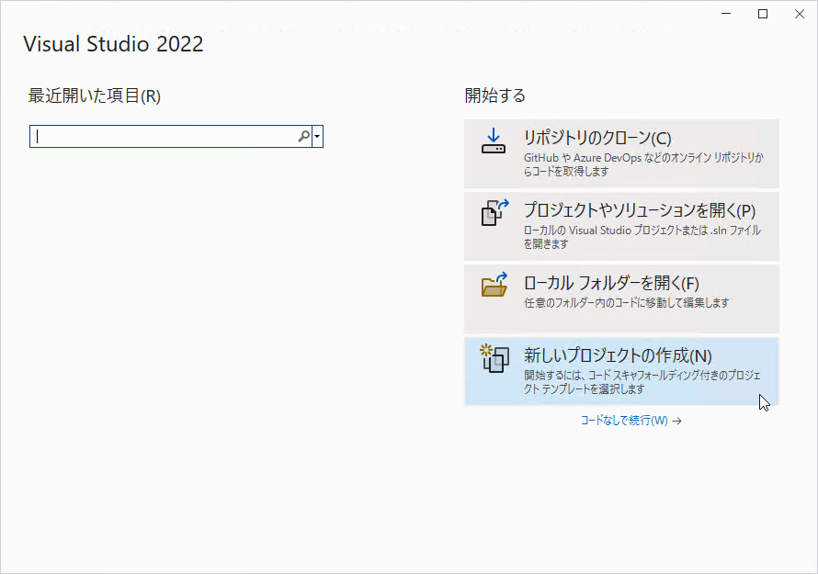Click the arrow beside コードなしで続行
The width and height of the screenshot is (818, 574).
(676, 421)
